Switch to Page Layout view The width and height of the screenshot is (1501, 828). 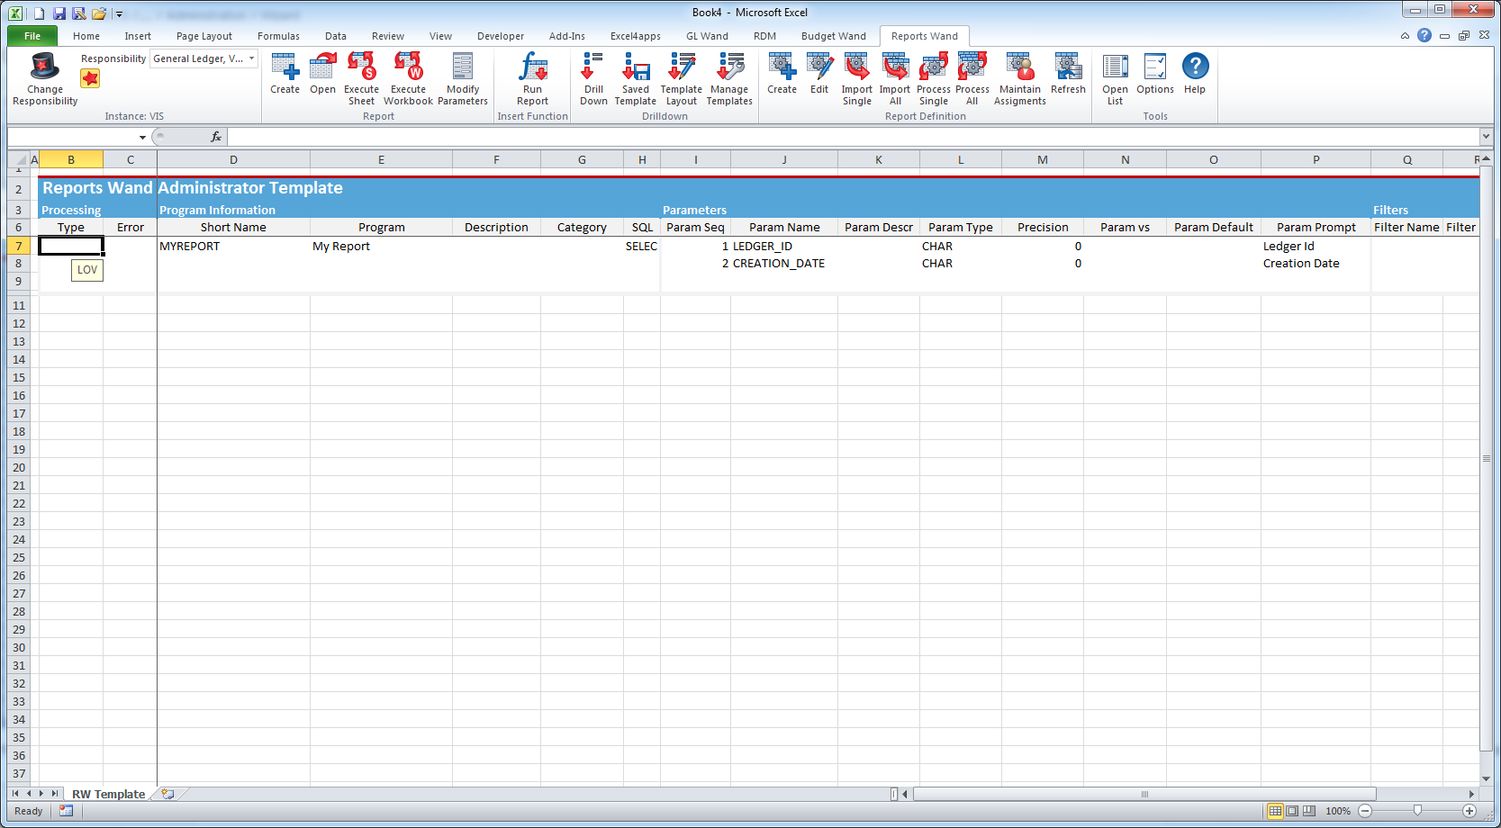[1292, 811]
